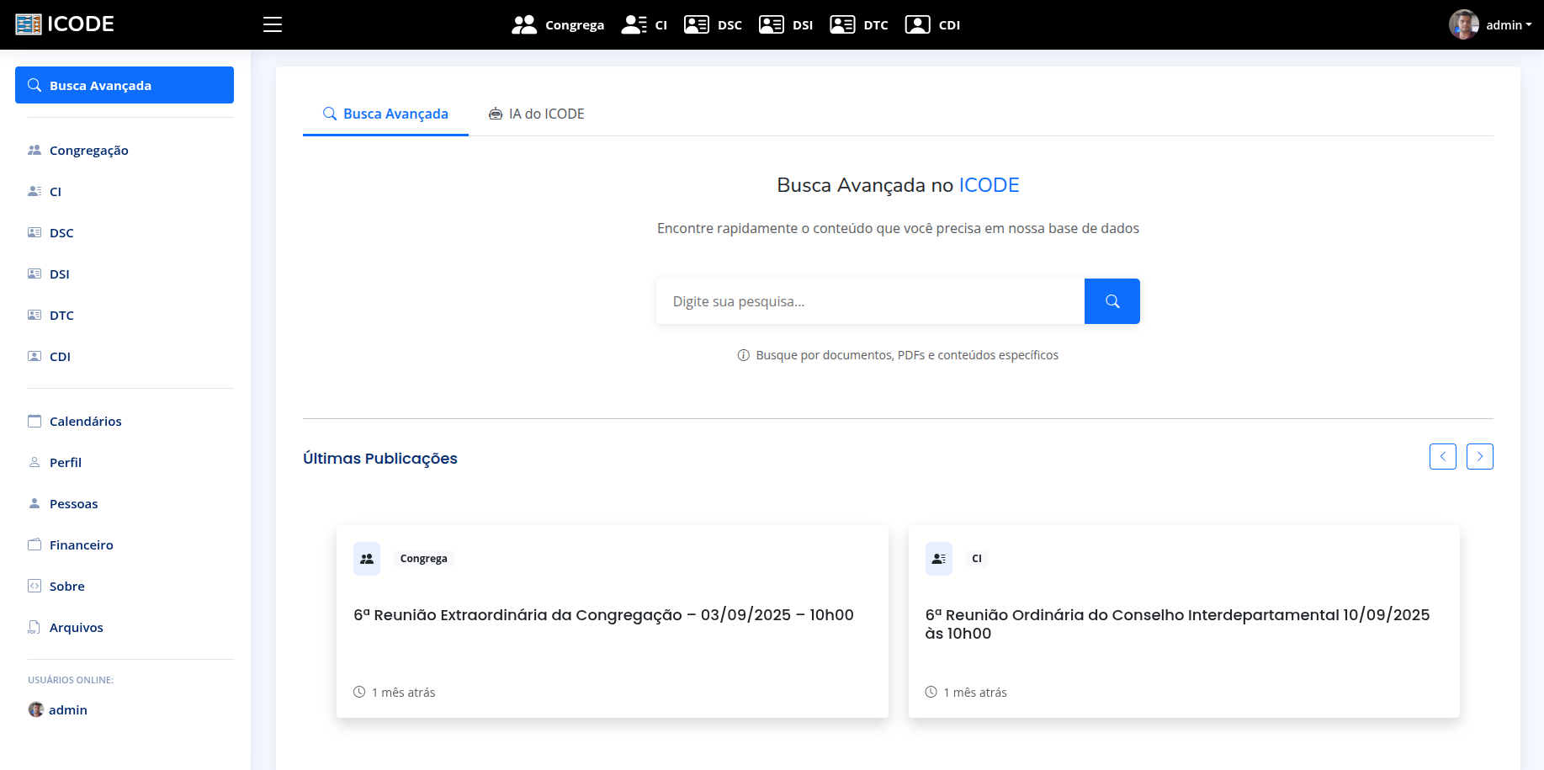Open the Arquivos sidebar icon
1544x770 pixels.
34,627
